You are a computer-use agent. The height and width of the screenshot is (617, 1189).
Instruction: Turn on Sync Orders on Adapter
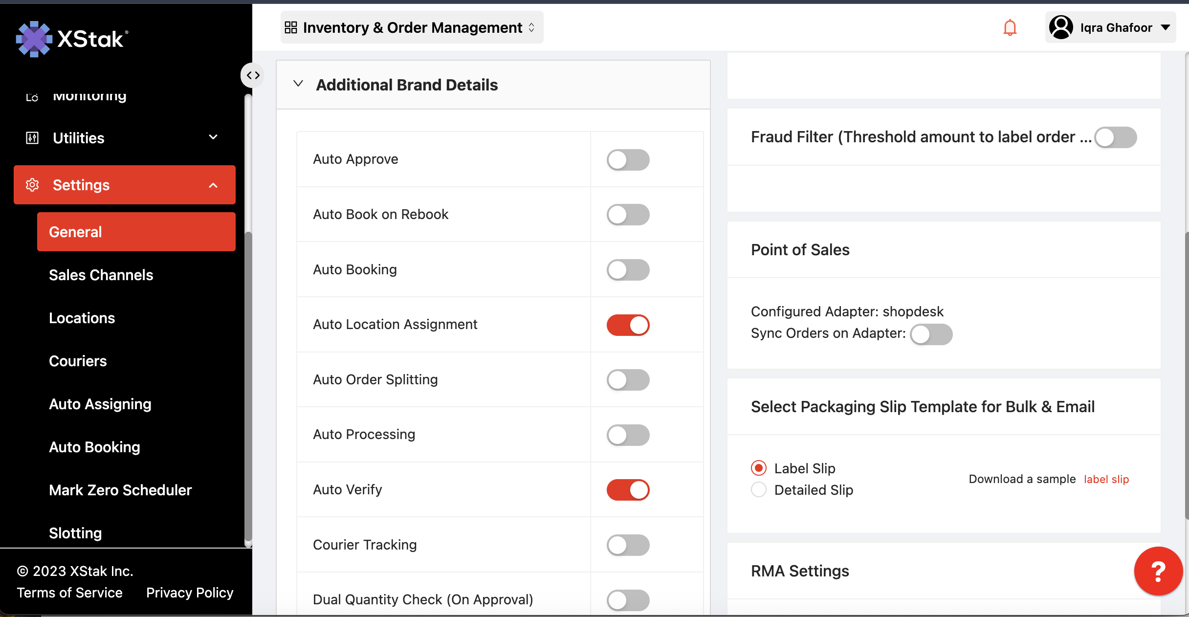(931, 334)
